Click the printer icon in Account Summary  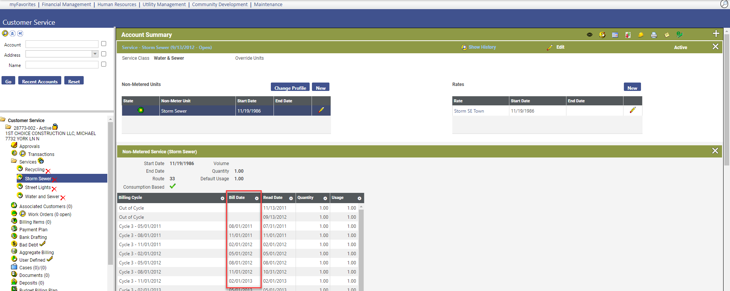pos(654,35)
